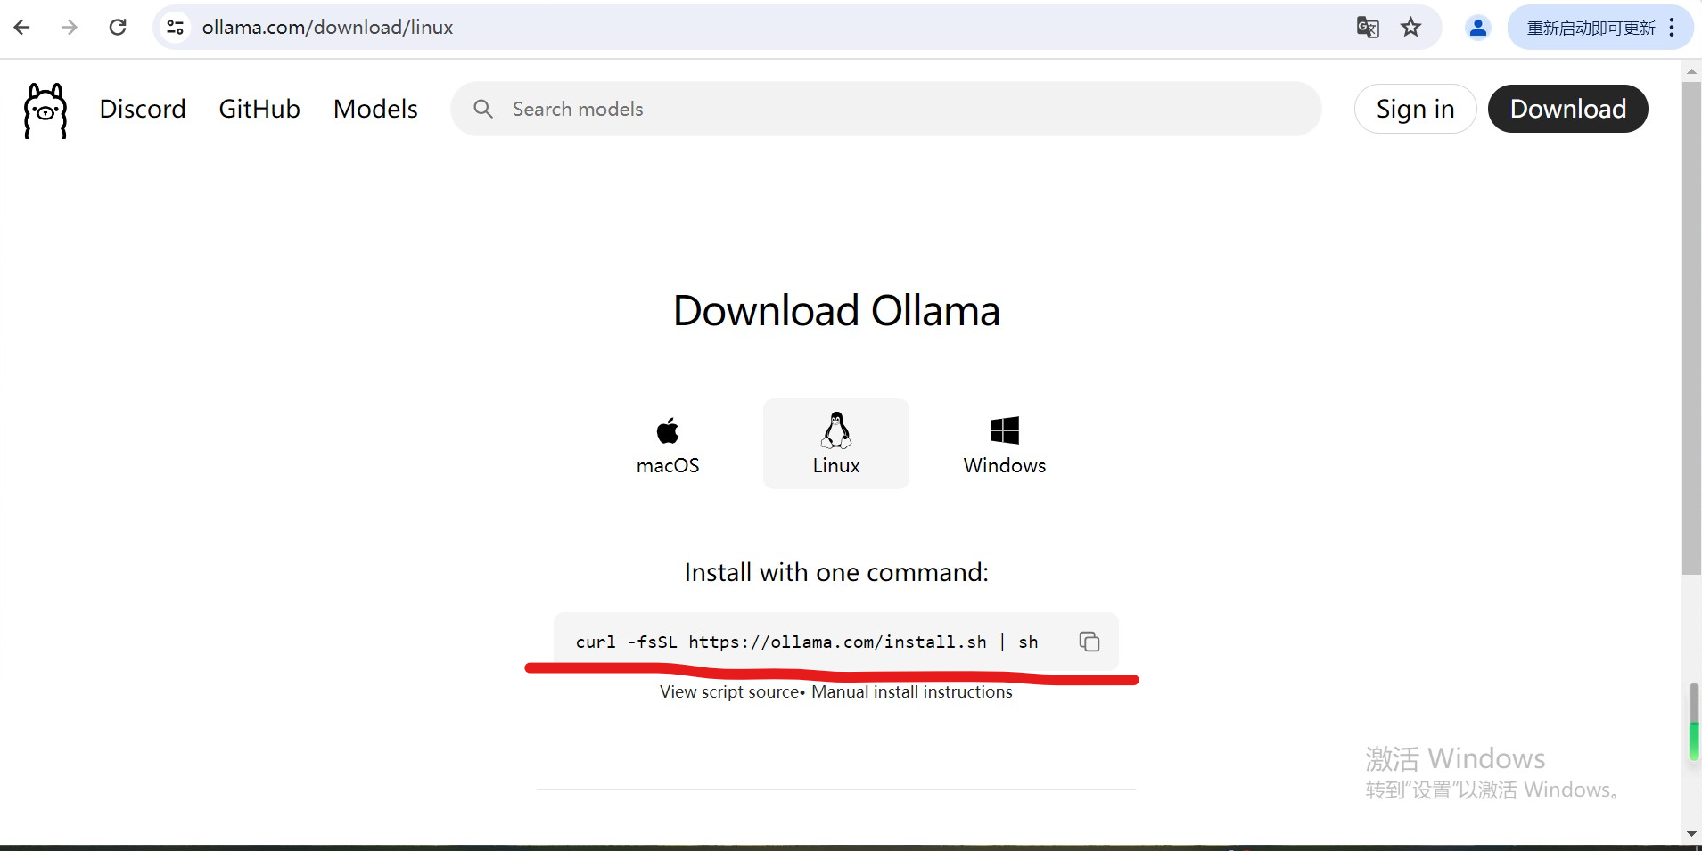Open the Models page
Viewport: 1702px width, 851px height.
point(375,109)
